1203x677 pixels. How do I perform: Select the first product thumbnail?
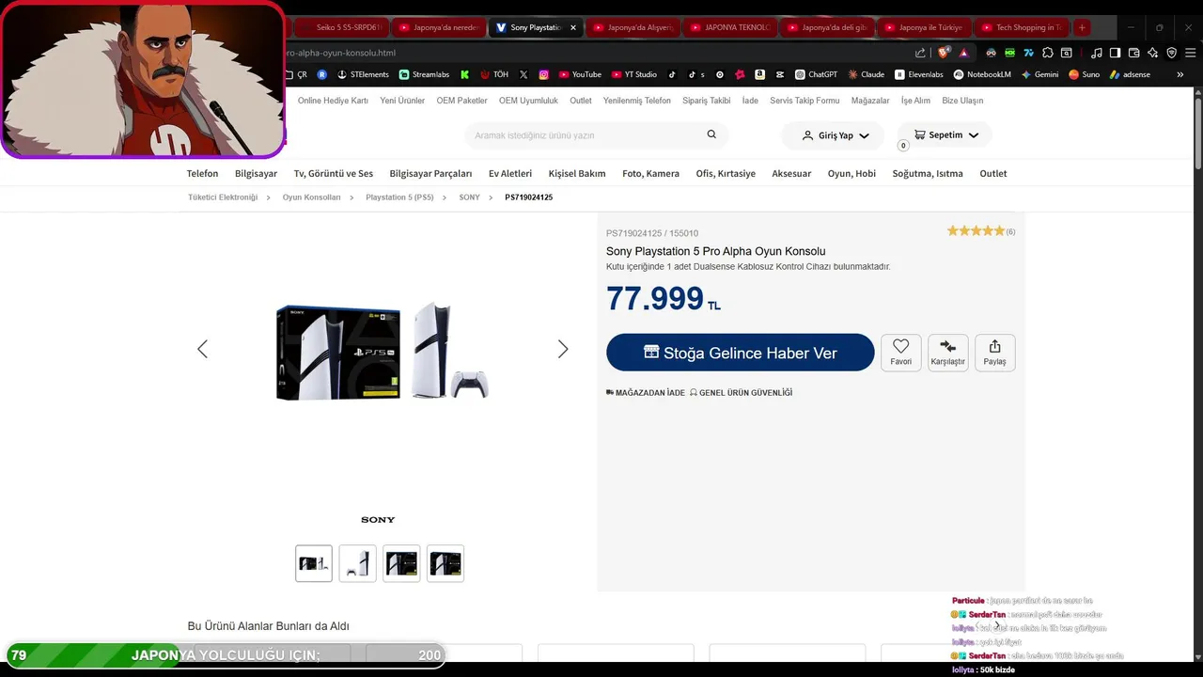(x=314, y=563)
